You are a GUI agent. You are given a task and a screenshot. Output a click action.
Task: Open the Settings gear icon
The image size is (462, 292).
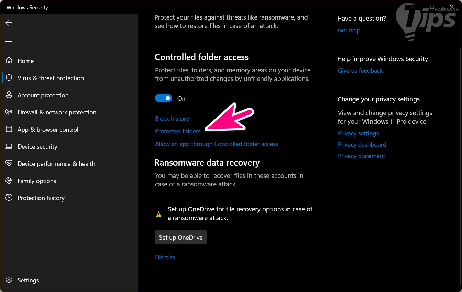coord(9,280)
